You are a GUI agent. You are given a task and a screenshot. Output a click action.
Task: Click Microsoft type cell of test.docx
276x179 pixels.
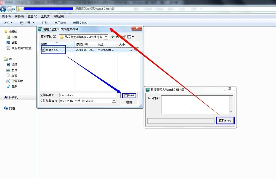[x=106, y=50]
